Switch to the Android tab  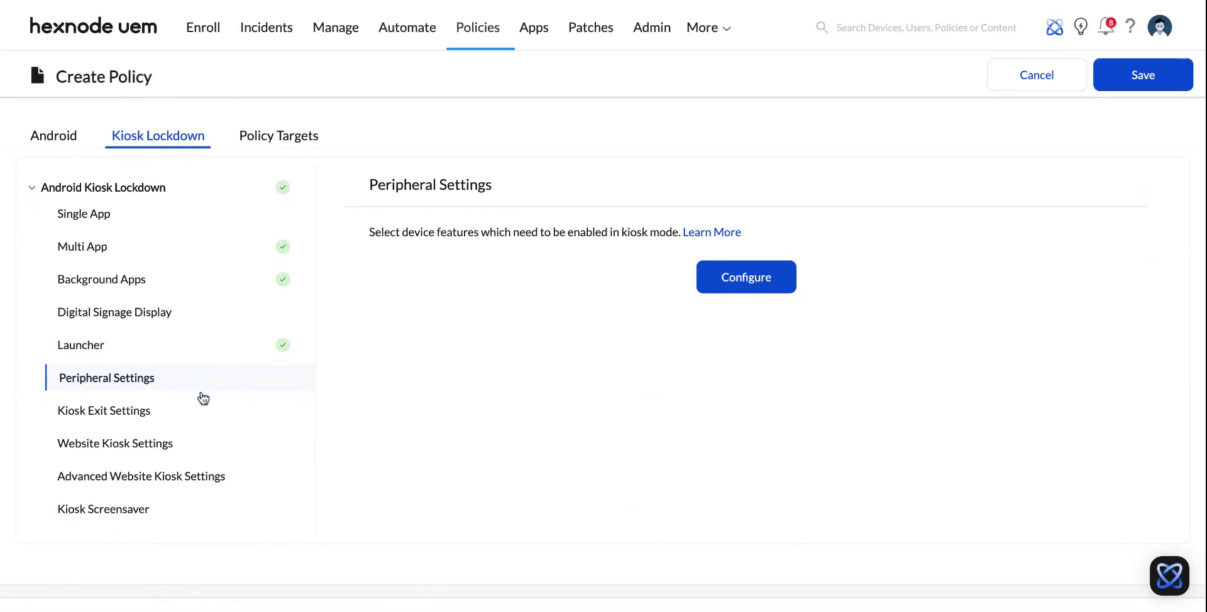click(53, 135)
